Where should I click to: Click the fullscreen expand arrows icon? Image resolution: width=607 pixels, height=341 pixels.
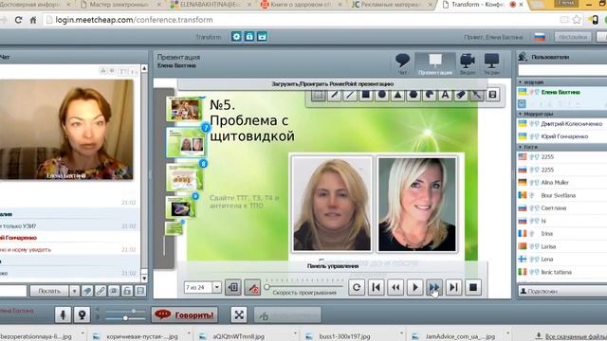pyautogui.click(x=239, y=314)
